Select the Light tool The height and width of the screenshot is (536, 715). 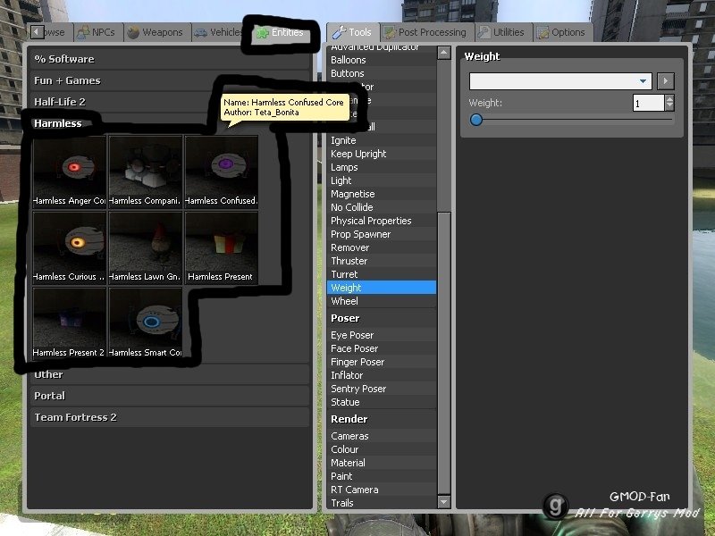click(382, 180)
